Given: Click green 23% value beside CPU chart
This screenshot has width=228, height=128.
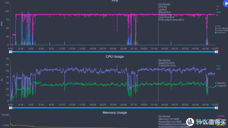Looking at the screenshot, I should pyautogui.click(x=218, y=66).
